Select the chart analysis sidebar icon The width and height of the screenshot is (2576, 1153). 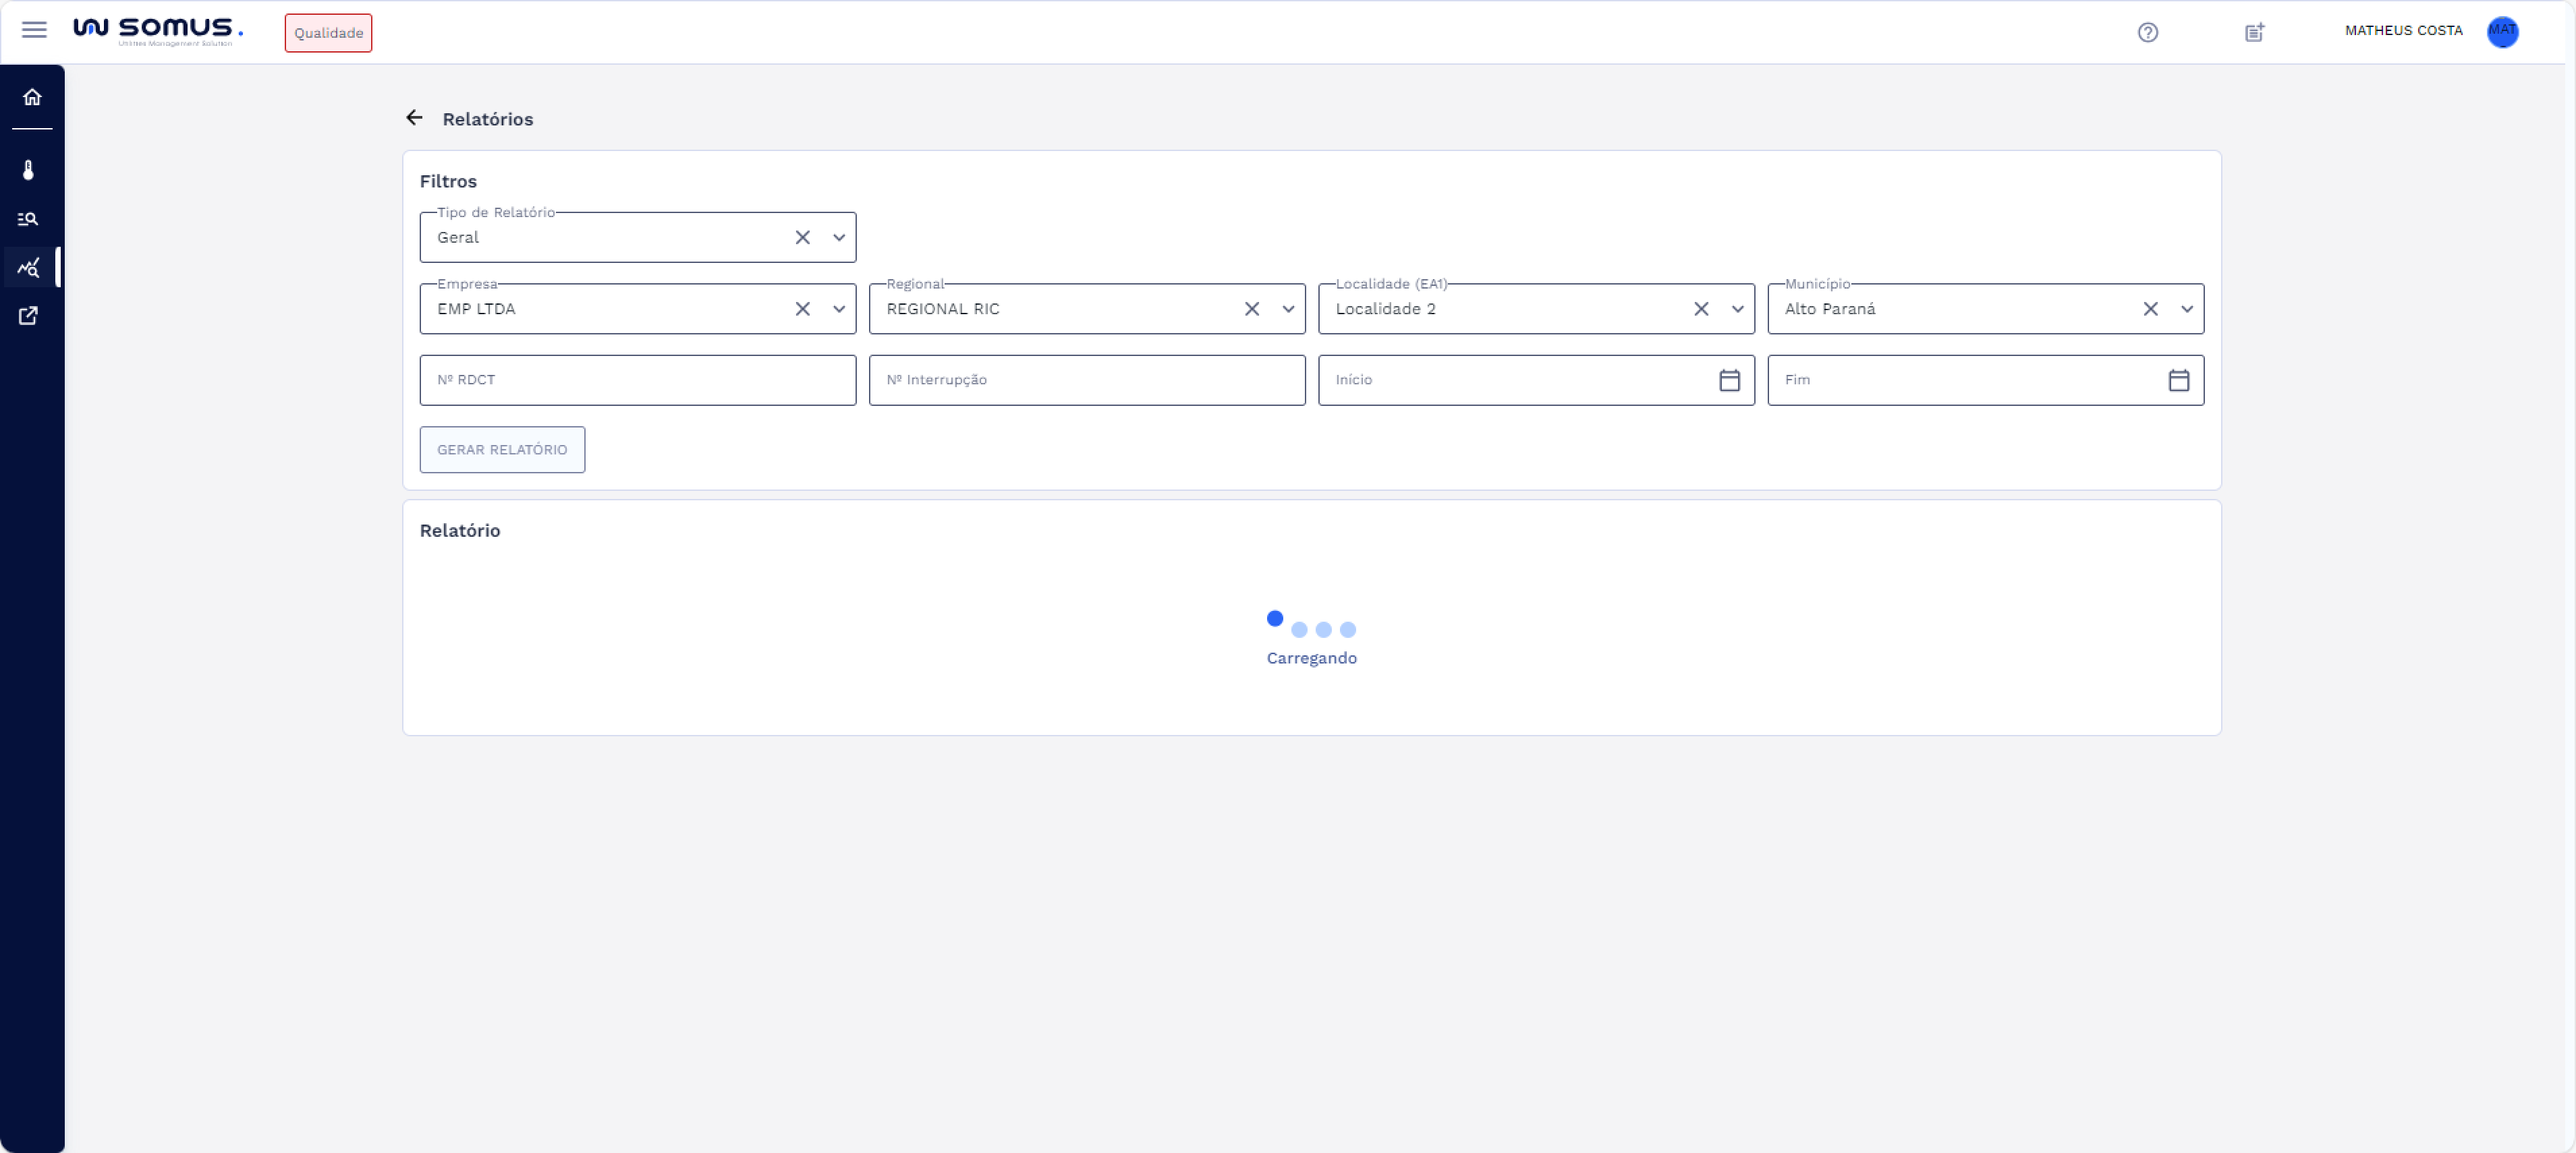coord(29,268)
